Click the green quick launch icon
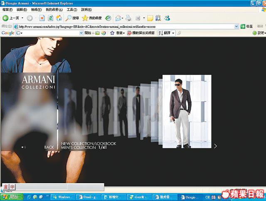 click(35, 197)
